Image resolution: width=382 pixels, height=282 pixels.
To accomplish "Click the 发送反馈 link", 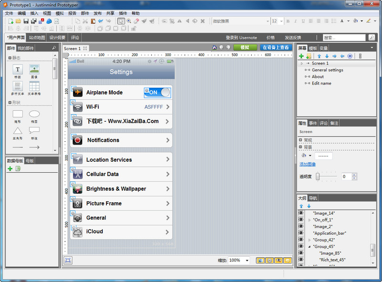I will tap(293, 38).
